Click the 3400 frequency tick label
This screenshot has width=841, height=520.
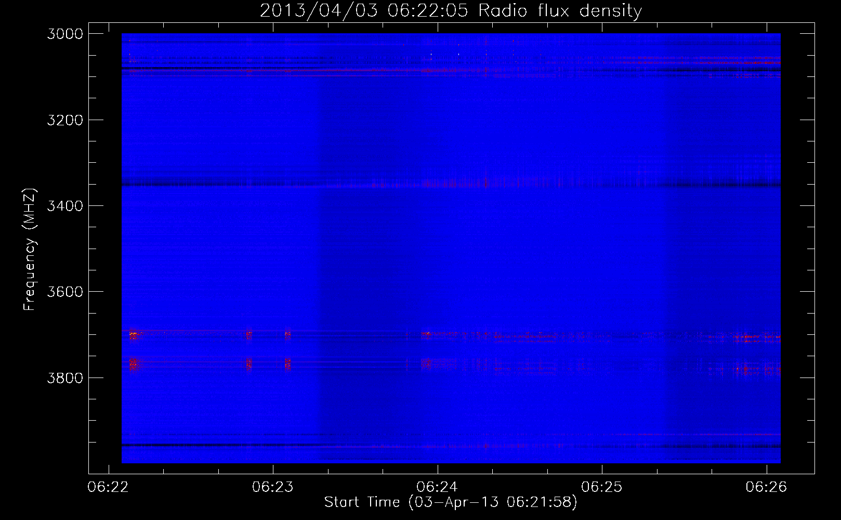click(x=65, y=206)
